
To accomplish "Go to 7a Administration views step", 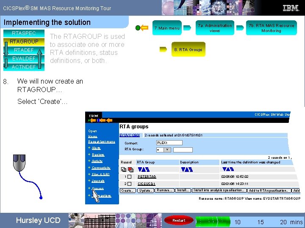I will (215, 28).
